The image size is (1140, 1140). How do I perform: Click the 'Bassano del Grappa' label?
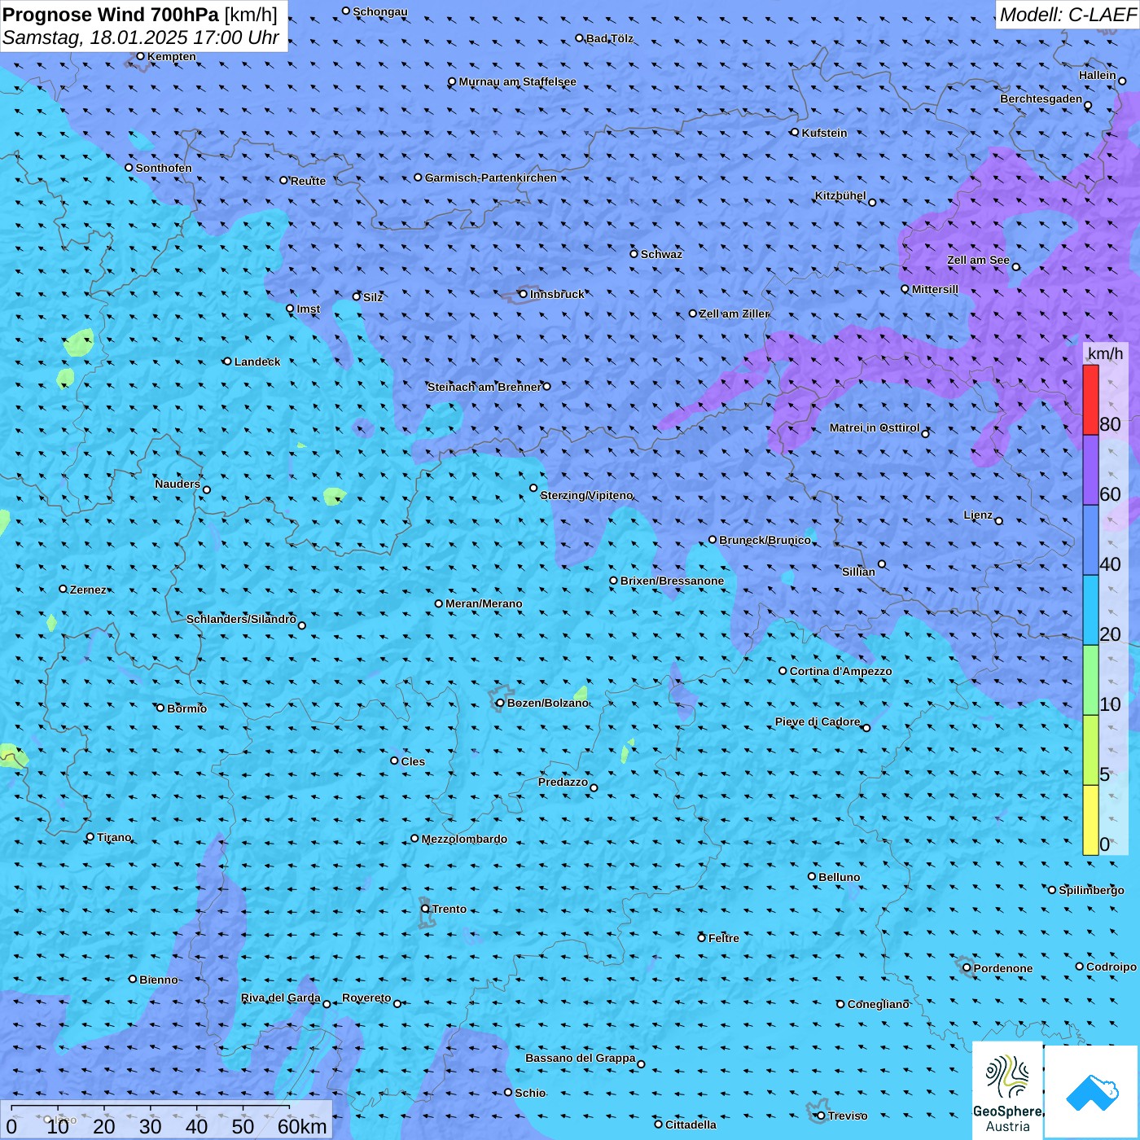(x=581, y=1058)
